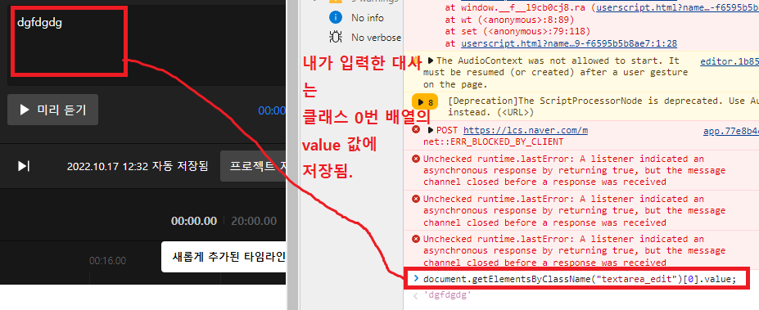This screenshot has height=310, width=759.
Task: Click the error icon on POST request row
Action: click(415, 129)
